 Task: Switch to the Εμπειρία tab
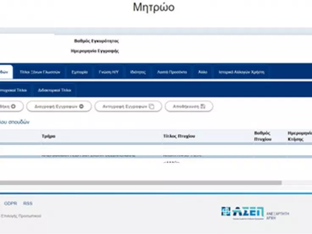pos(80,72)
